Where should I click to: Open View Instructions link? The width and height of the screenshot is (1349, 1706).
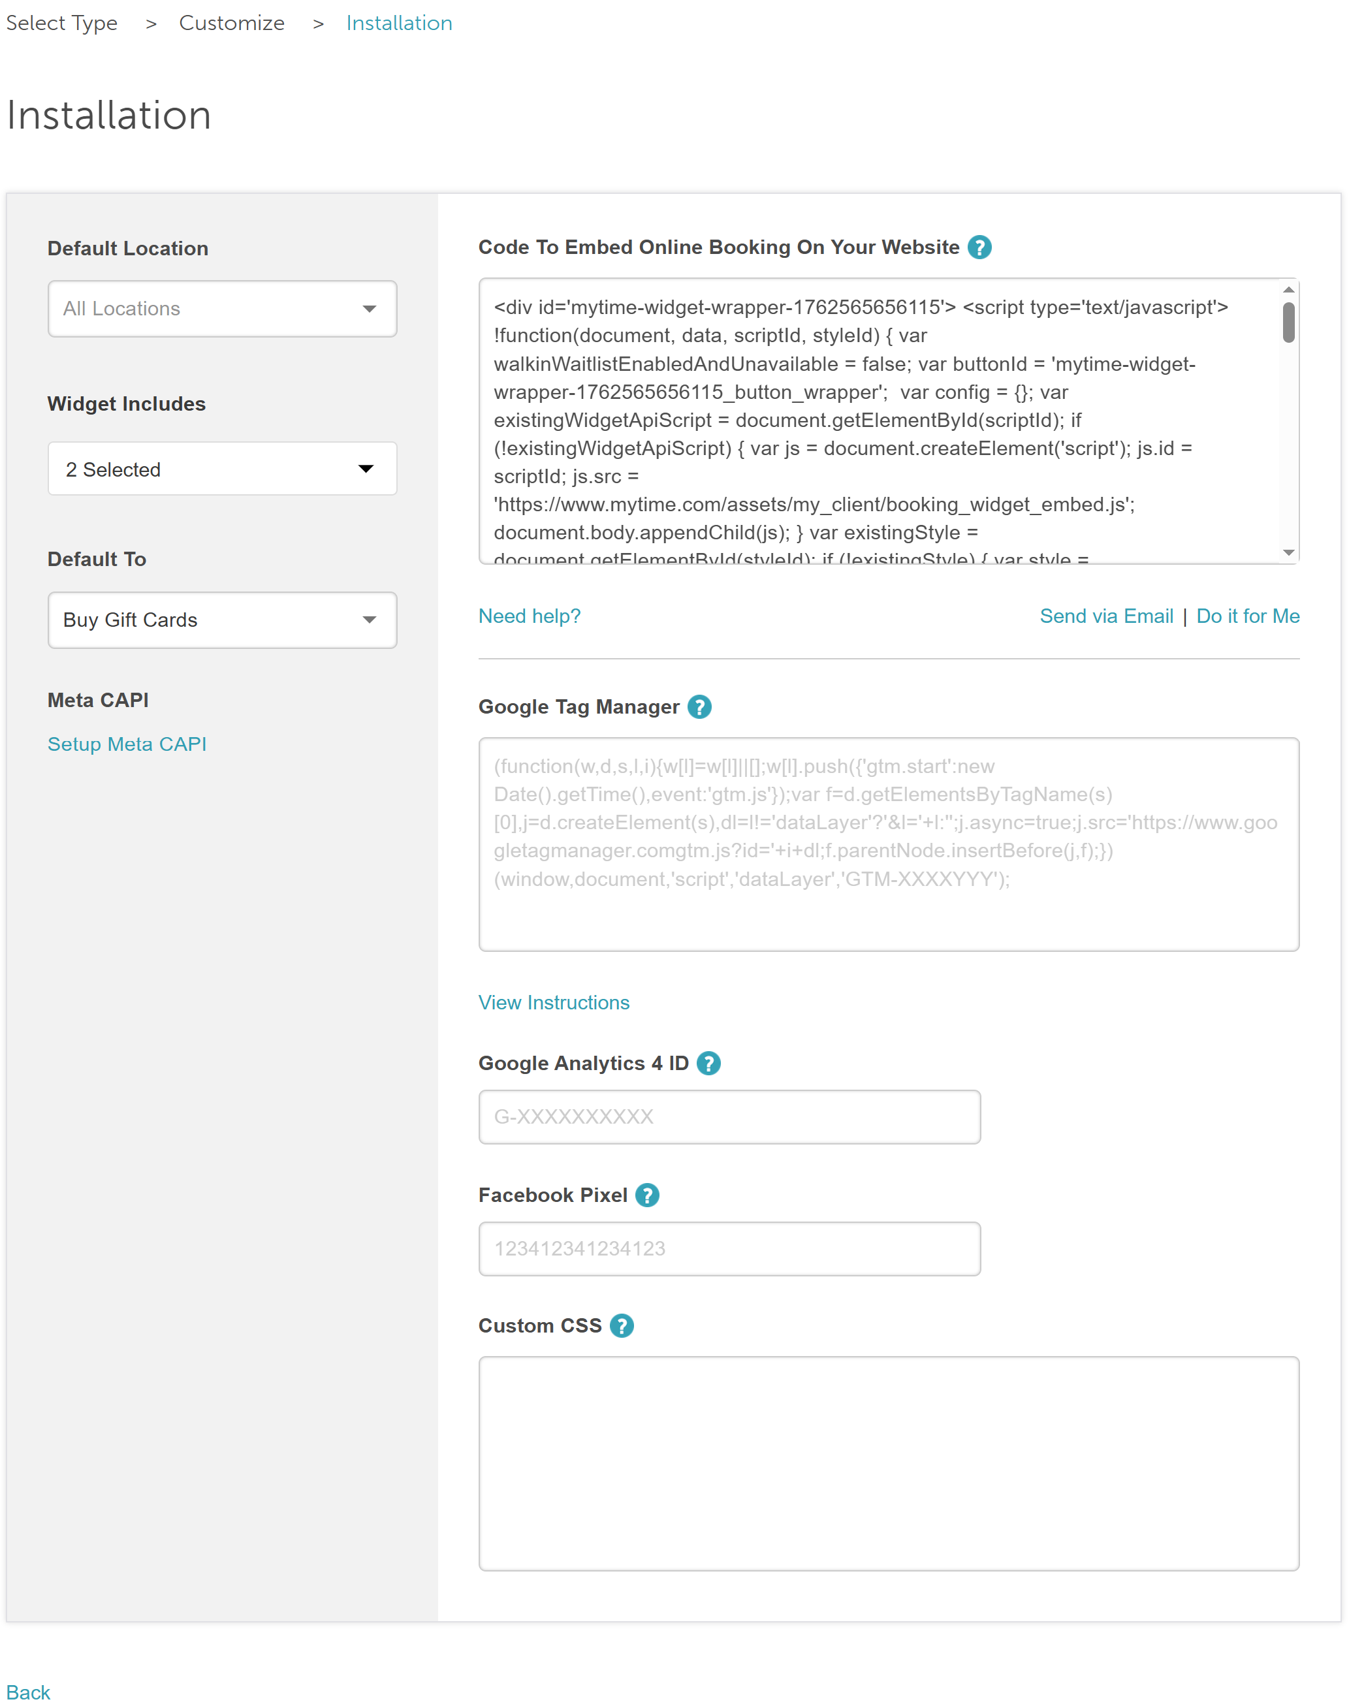[x=554, y=1002]
